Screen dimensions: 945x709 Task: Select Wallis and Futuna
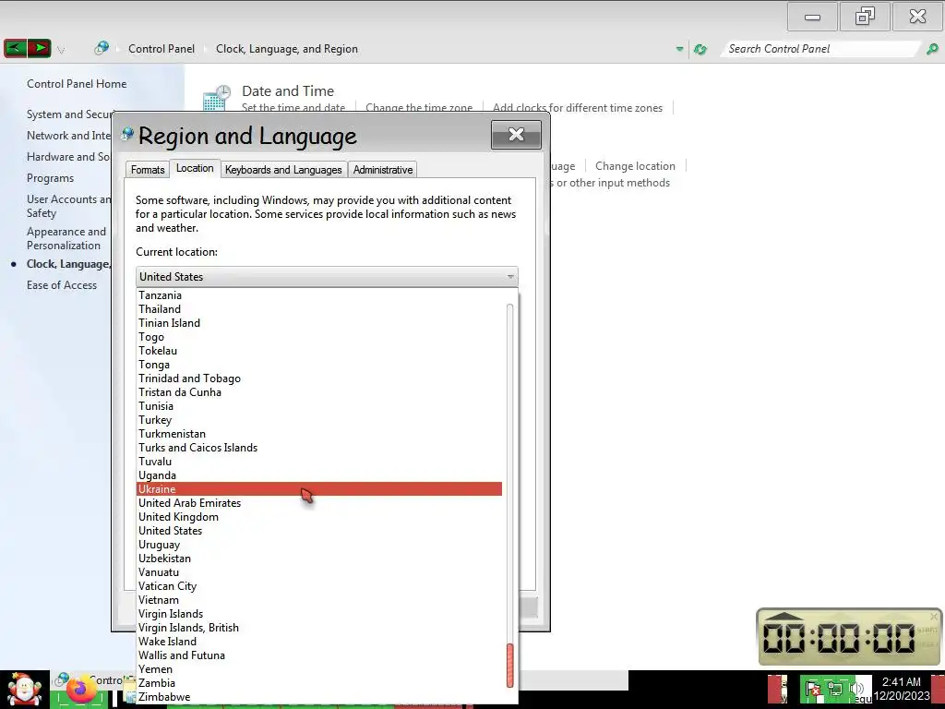[319, 655]
